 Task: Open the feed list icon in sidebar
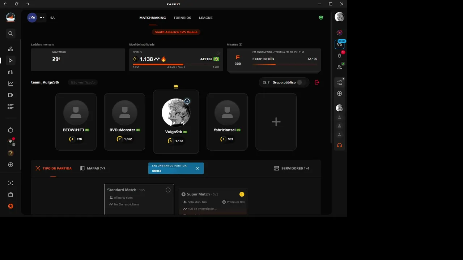coord(10,107)
